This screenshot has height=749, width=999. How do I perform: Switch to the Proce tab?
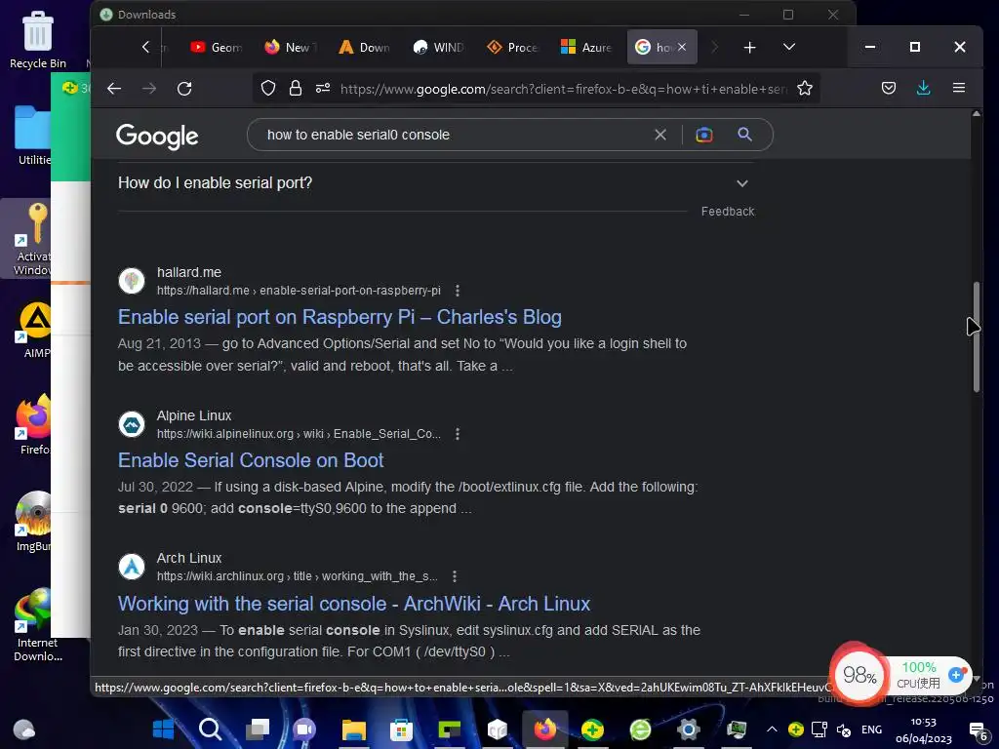512,47
